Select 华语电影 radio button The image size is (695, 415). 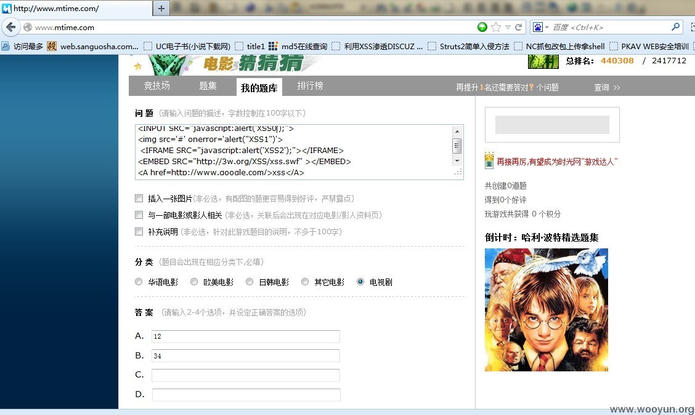[x=139, y=282]
